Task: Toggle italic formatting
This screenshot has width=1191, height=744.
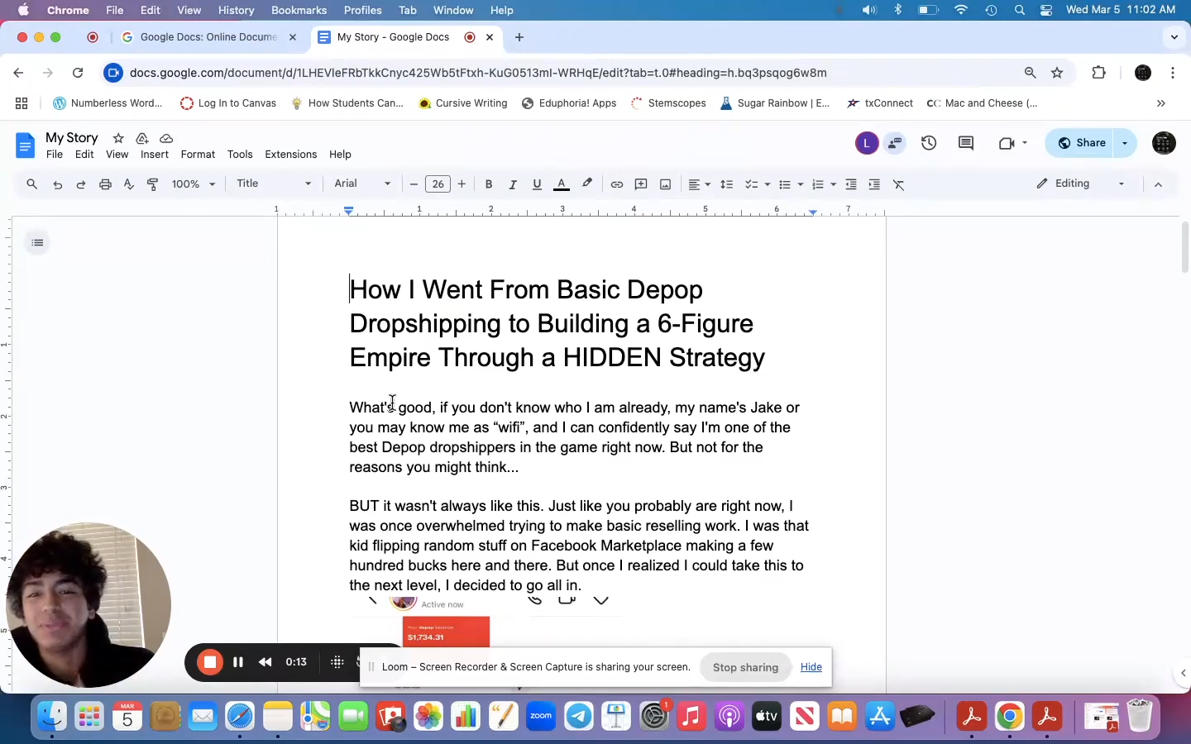Action: point(513,184)
